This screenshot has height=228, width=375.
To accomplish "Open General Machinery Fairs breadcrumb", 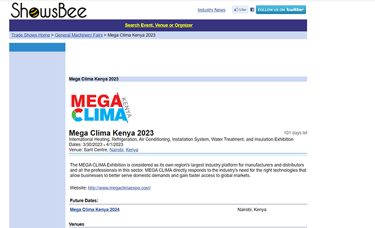I will (x=78, y=35).
